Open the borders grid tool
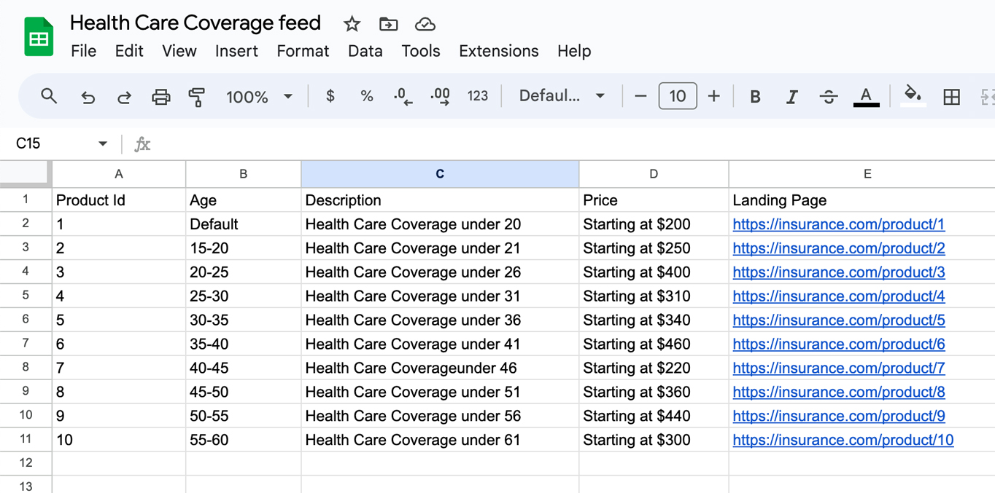The width and height of the screenshot is (995, 493). pyautogui.click(x=951, y=97)
